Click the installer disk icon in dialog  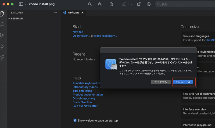click(x=111, y=64)
